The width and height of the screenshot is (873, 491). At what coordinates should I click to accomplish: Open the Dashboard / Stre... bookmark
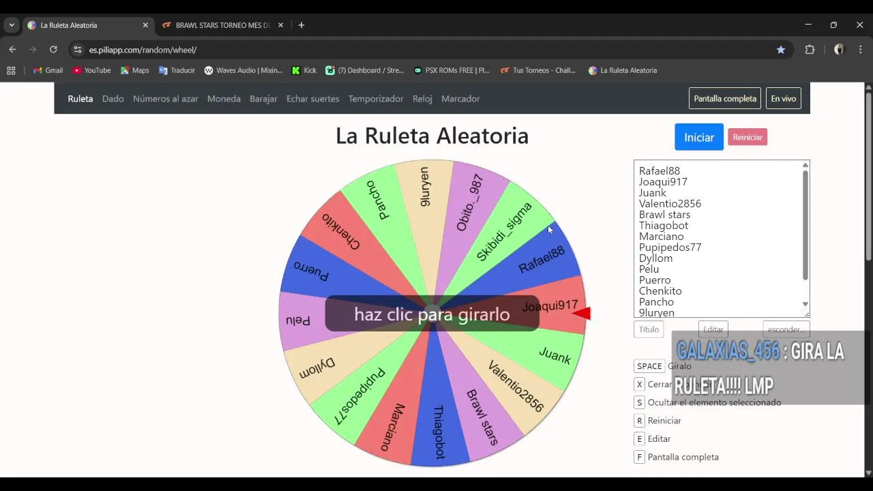tap(365, 70)
